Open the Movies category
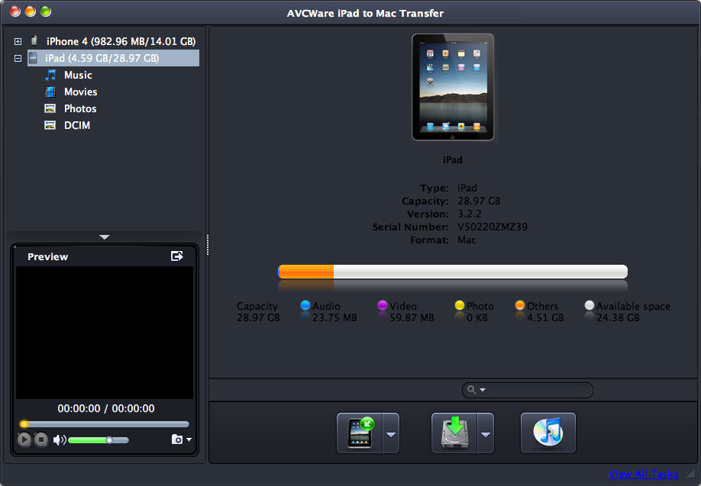Image resolution: width=701 pixels, height=486 pixels. [80, 92]
